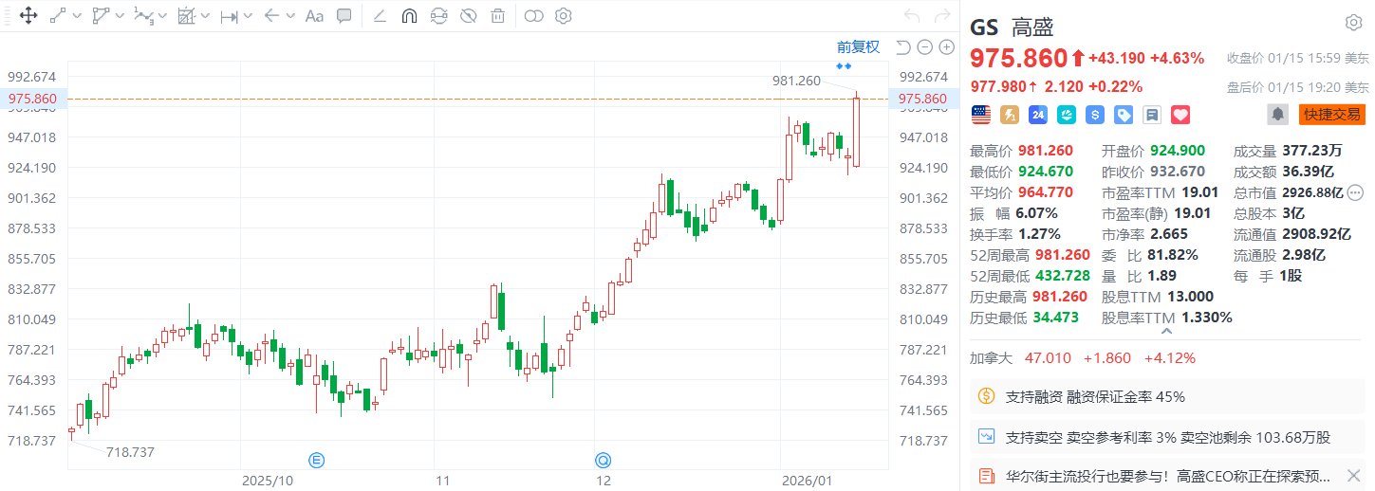Screen dimensions: 1375x491
Task: Click the 快捷交易 button
Action: pos(1330,115)
